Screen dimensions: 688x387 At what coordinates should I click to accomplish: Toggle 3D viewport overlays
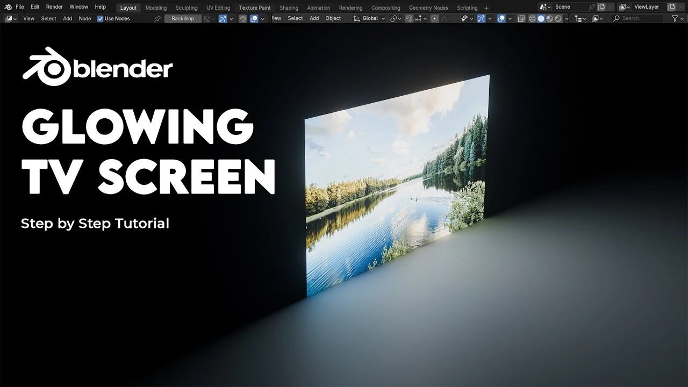501,18
